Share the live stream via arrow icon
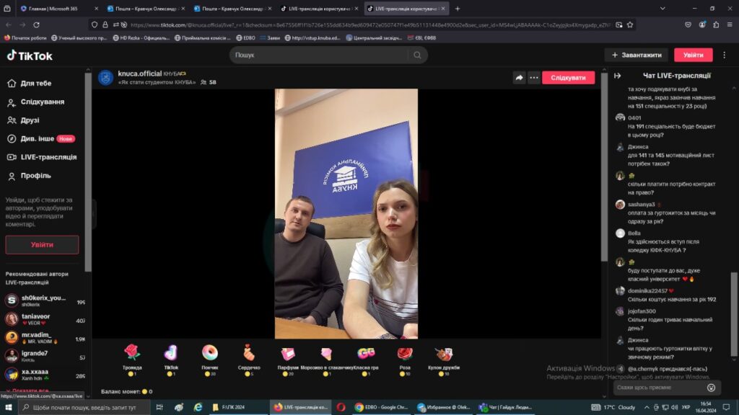 (x=519, y=78)
